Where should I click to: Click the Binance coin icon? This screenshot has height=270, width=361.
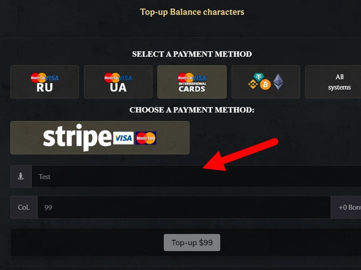click(253, 84)
